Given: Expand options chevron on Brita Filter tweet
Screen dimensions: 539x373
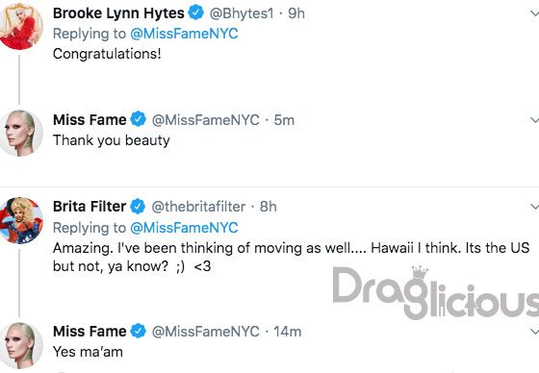Looking at the screenshot, I should (x=534, y=207).
